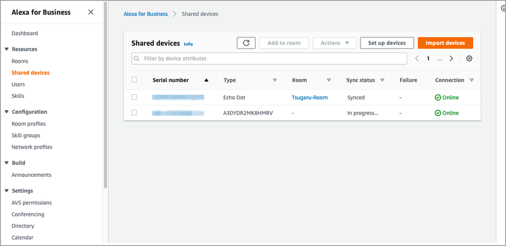Close the Alexa for Business sidebar

91,12
